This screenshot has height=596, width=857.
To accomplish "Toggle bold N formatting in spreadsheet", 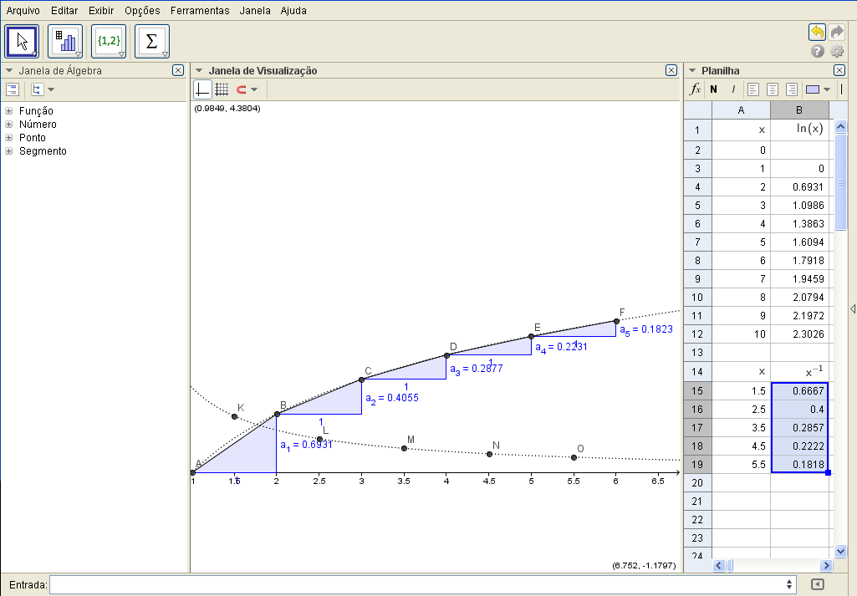I will 713,89.
